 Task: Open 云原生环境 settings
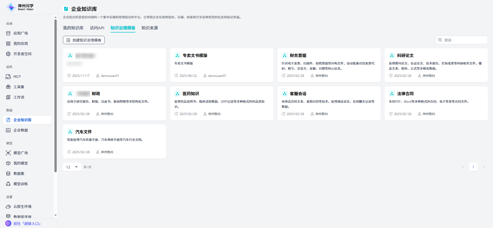[22, 207]
